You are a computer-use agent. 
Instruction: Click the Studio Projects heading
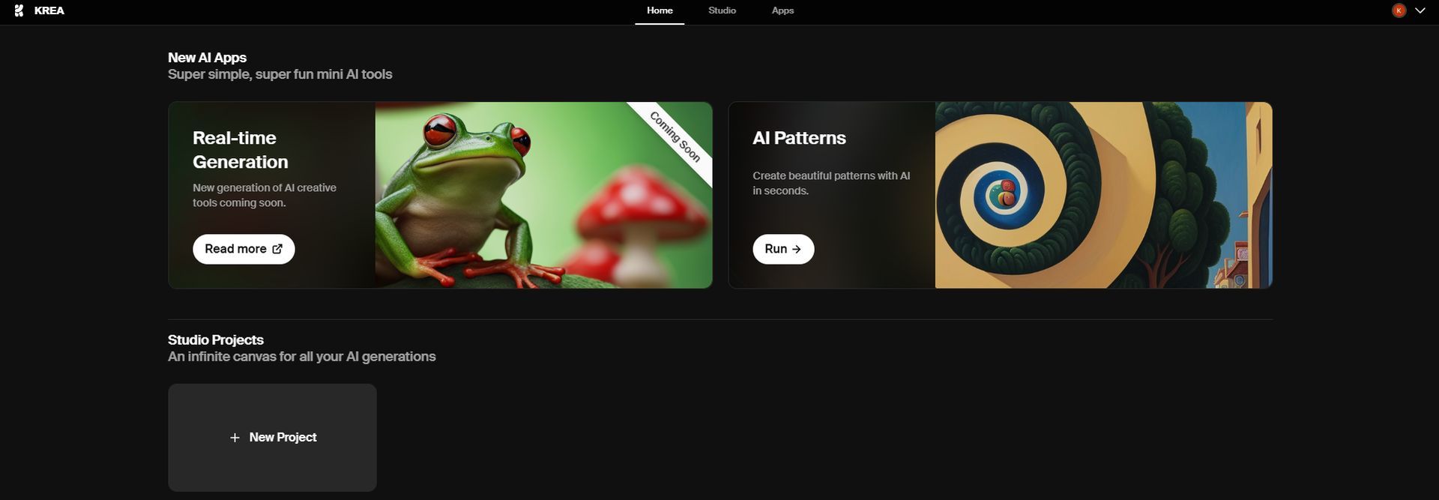coord(216,340)
